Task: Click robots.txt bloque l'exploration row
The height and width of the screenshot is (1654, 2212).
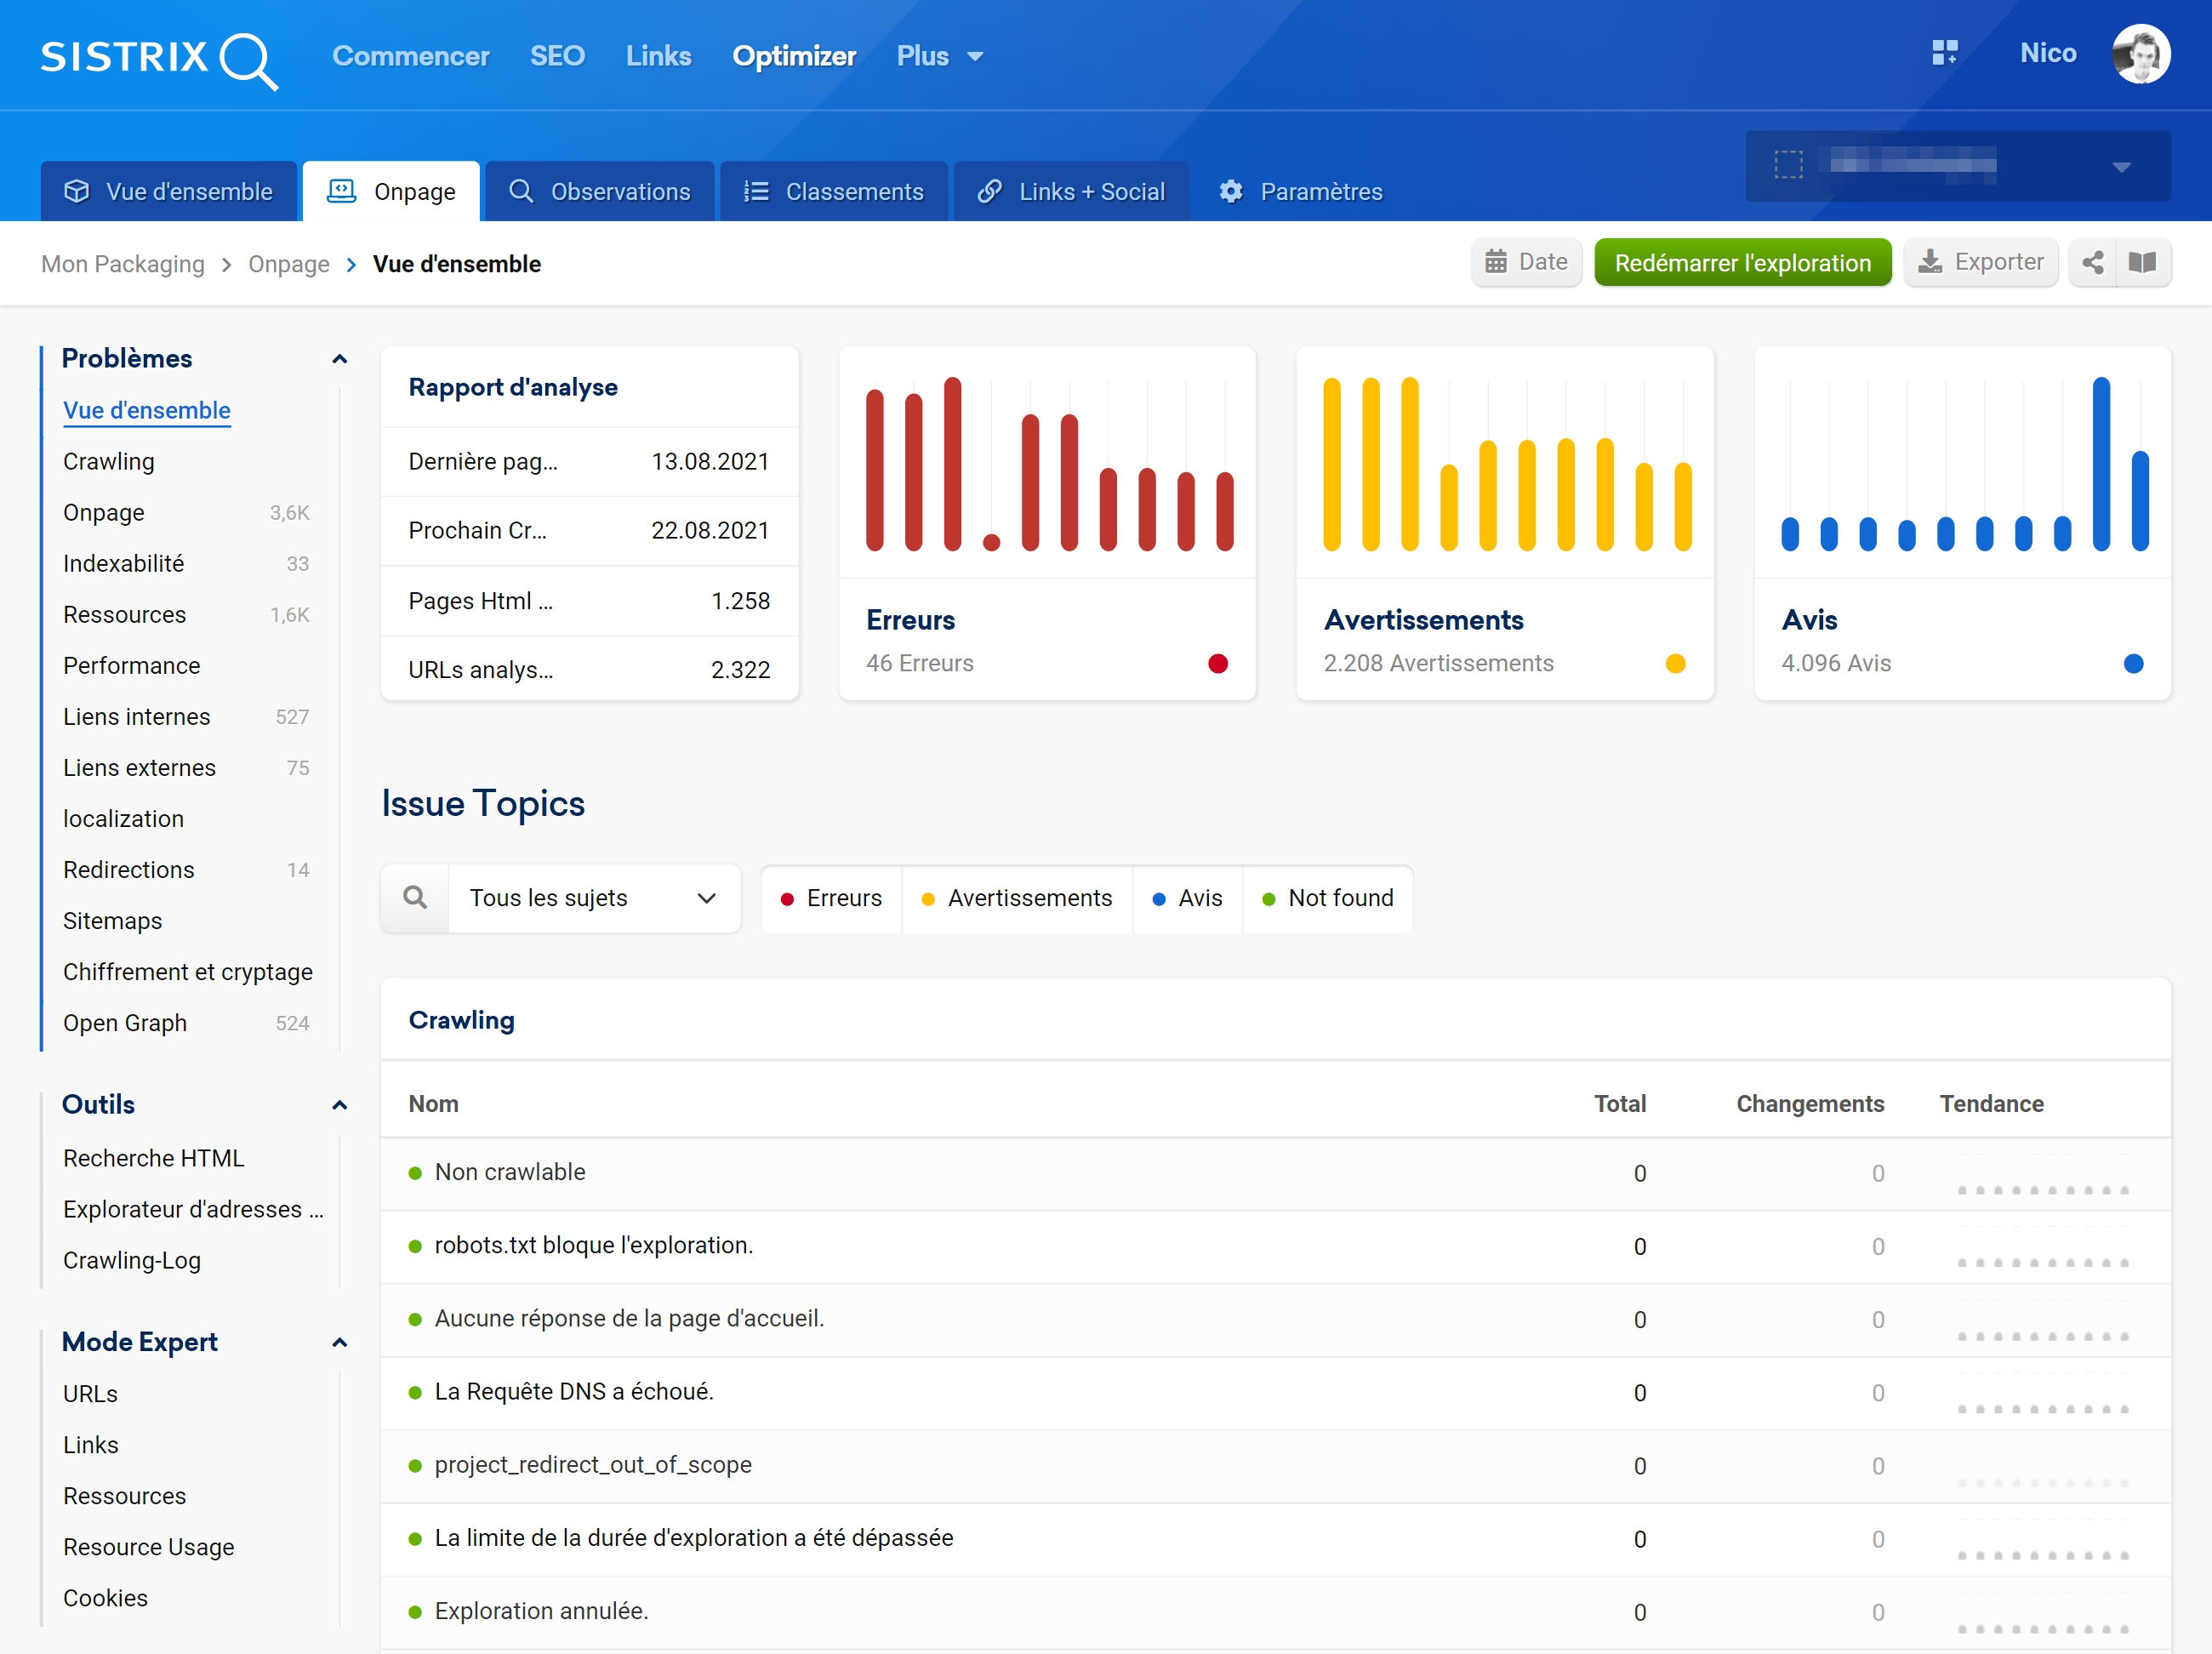Action: (1276, 1246)
